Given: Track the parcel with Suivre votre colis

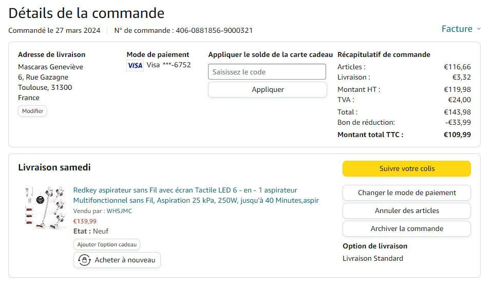Looking at the screenshot, I should pyautogui.click(x=406, y=168).
